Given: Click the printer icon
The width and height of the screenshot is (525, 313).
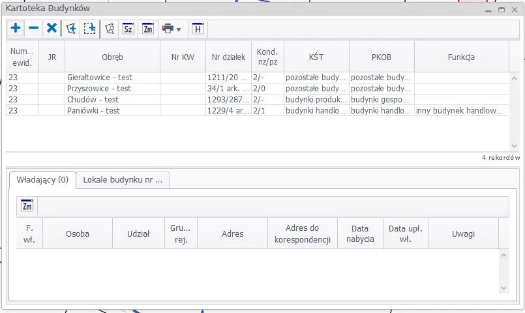Looking at the screenshot, I should [x=168, y=29].
